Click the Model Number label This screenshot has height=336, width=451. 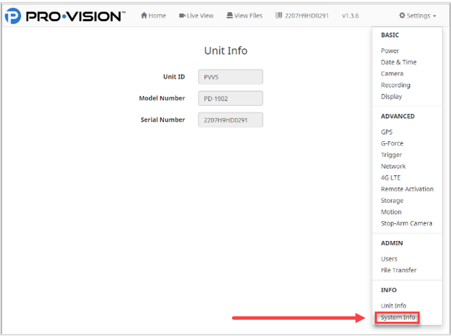coord(162,98)
